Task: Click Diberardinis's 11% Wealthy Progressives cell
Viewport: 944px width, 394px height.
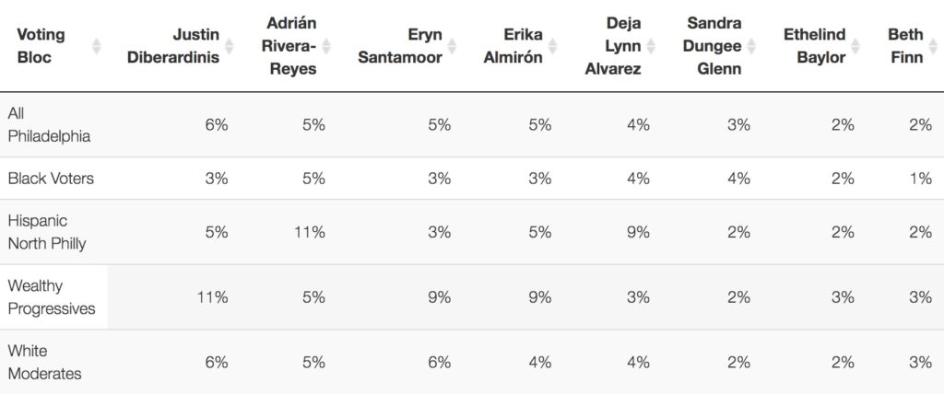Action: (x=213, y=297)
